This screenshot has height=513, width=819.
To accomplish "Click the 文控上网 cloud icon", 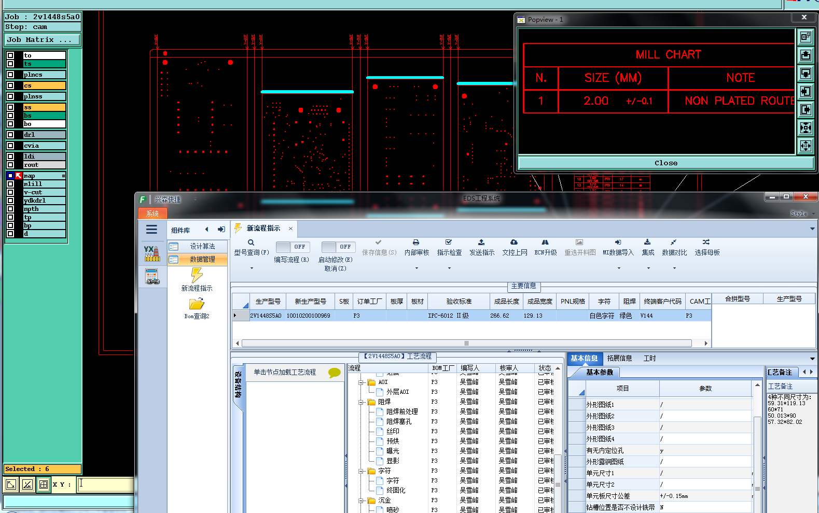I will (x=514, y=243).
